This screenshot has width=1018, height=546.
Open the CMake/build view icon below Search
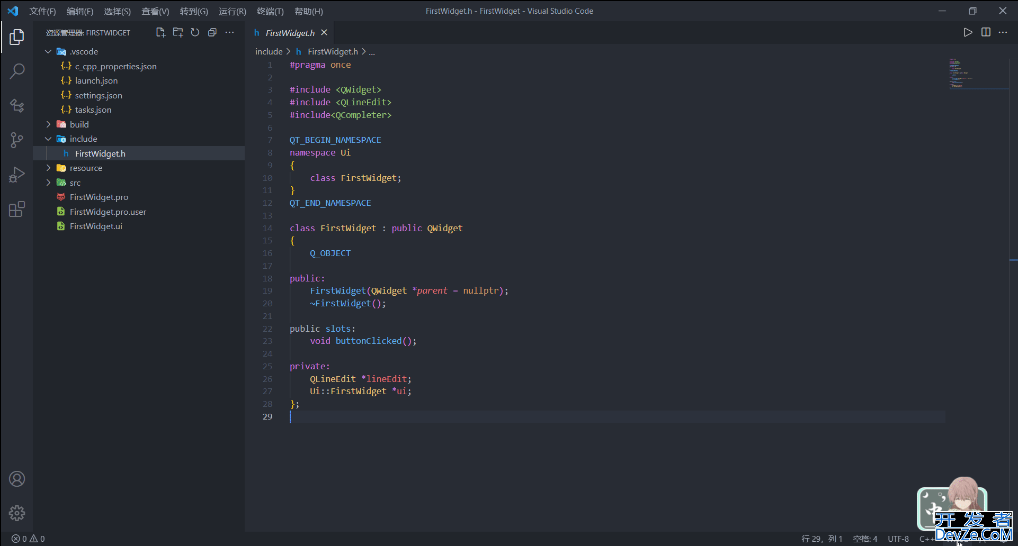pyautogui.click(x=17, y=106)
